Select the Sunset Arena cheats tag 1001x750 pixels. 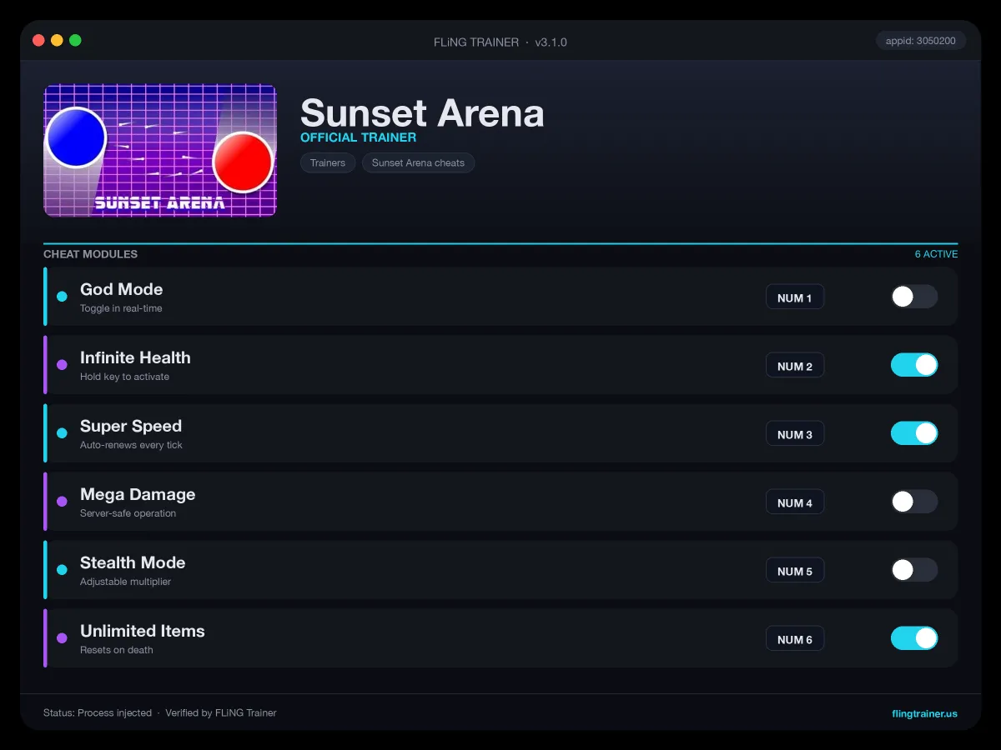click(418, 162)
